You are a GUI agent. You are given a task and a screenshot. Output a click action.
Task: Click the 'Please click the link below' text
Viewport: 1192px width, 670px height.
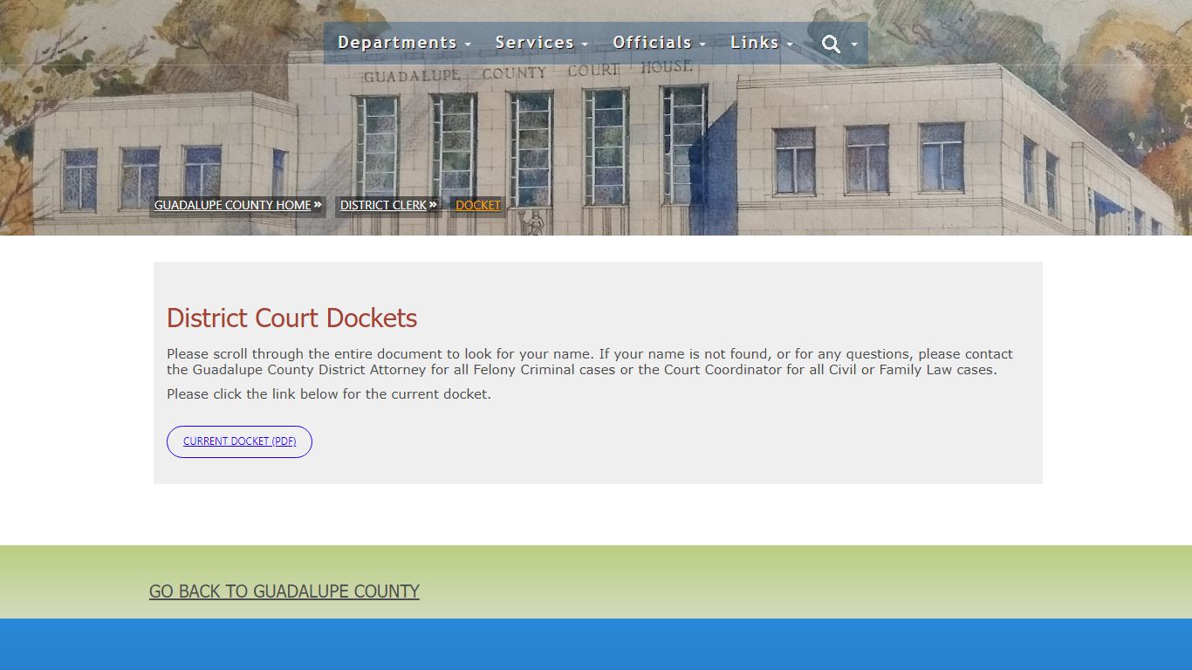[329, 394]
